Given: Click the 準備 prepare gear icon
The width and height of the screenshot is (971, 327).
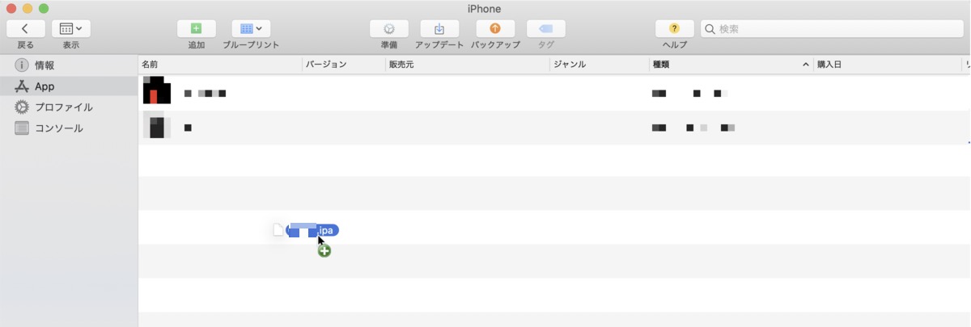Looking at the screenshot, I should point(389,29).
